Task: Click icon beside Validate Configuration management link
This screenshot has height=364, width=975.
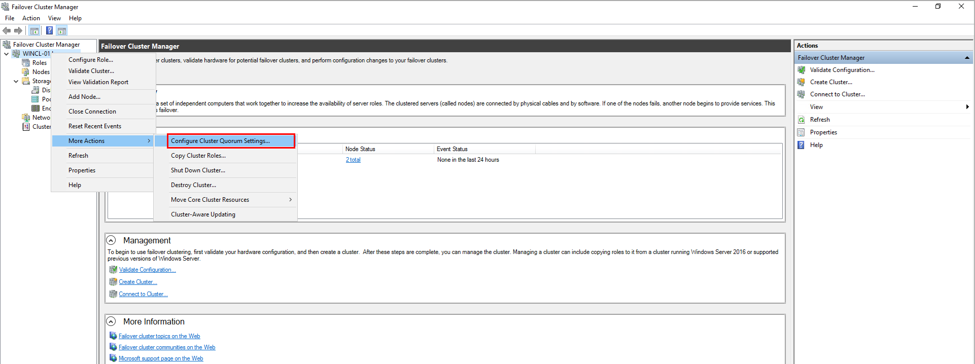Action: pyautogui.click(x=113, y=270)
